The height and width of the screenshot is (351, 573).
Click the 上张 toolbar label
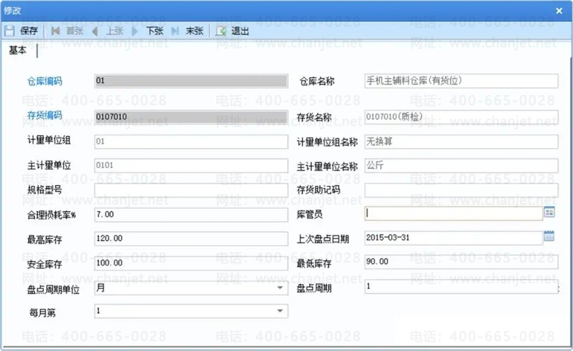[x=115, y=31]
